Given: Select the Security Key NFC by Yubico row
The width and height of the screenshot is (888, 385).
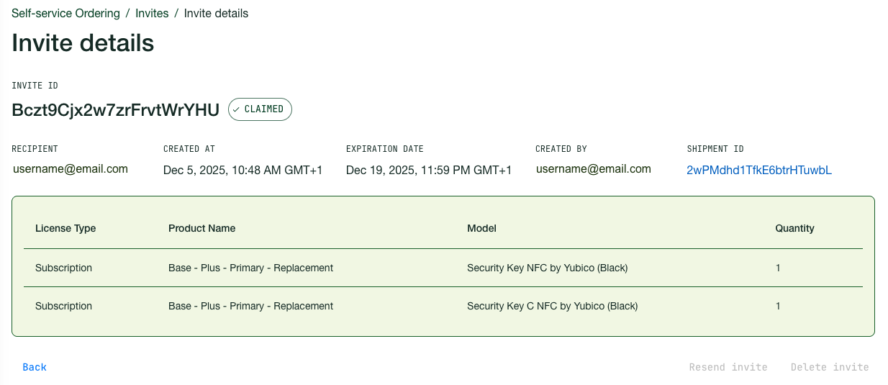Looking at the screenshot, I should (x=547, y=268).
